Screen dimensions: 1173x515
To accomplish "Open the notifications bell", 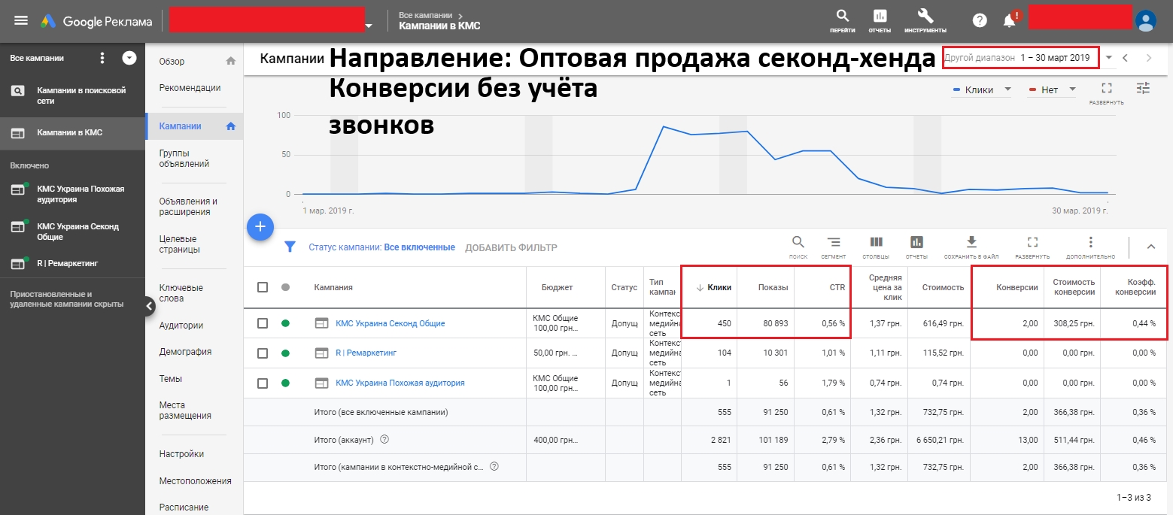I will (1010, 20).
